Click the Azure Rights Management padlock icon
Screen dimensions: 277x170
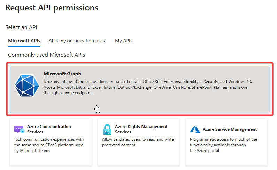[x=107, y=129]
